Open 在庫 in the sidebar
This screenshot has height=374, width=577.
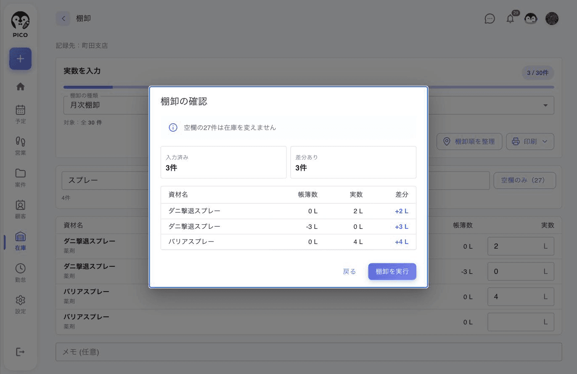(x=20, y=241)
